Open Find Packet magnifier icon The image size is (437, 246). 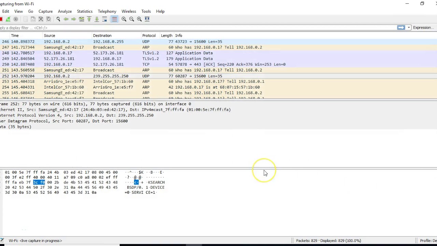58,19
